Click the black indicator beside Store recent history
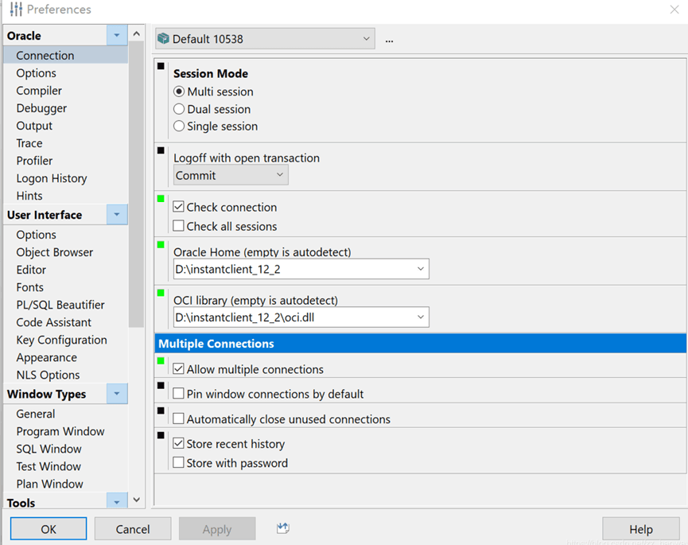This screenshot has width=688, height=545. point(161,435)
